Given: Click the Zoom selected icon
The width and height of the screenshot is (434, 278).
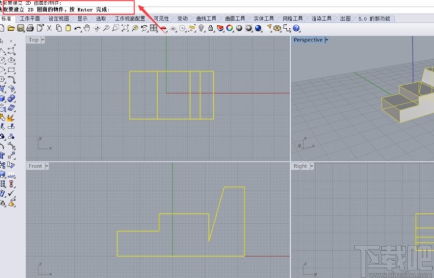Looking at the screenshot, I should (135, 28).
